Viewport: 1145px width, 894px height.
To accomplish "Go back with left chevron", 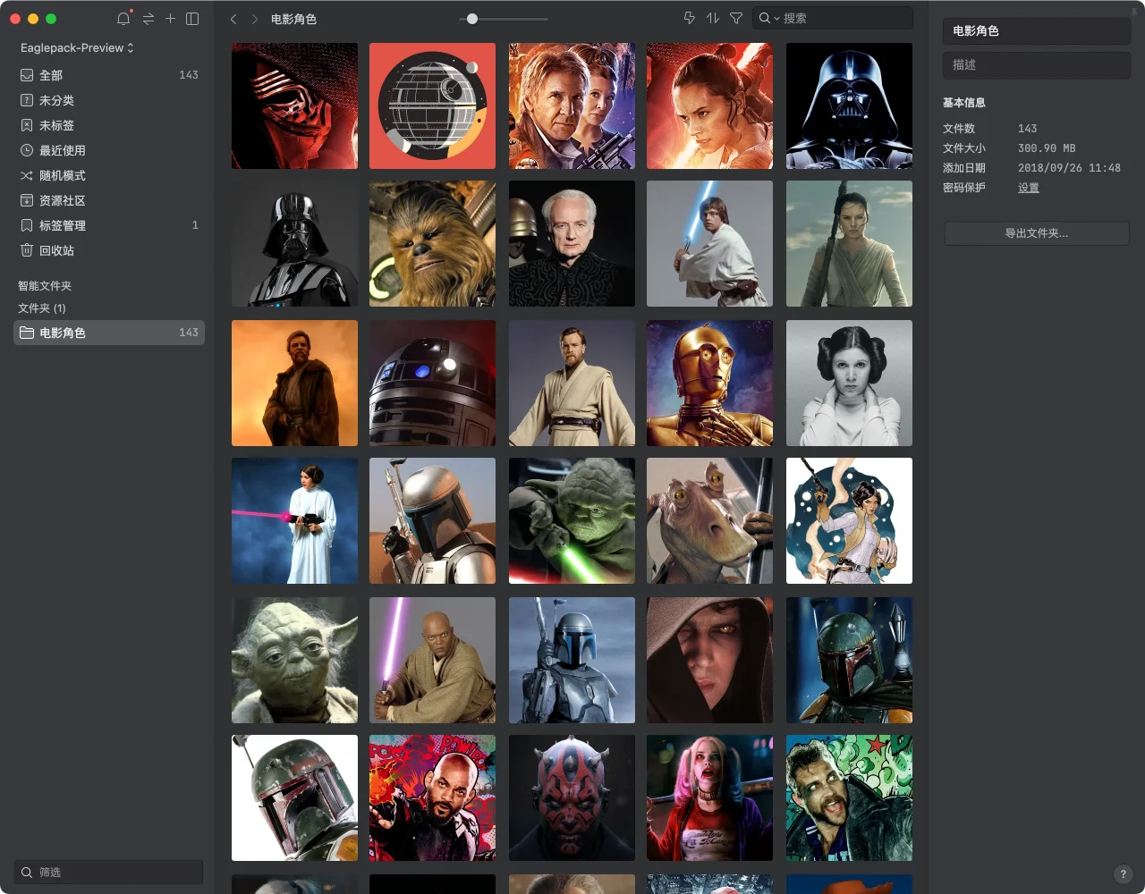I will 233,19.
